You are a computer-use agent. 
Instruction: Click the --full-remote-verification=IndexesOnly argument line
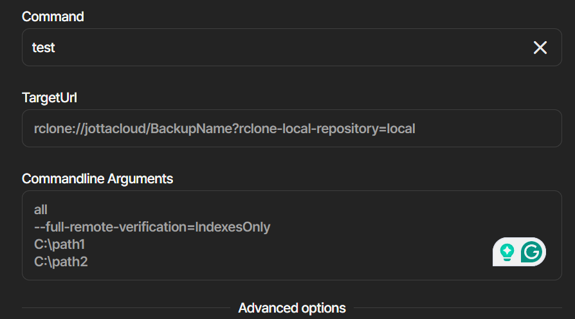point(152,227)
